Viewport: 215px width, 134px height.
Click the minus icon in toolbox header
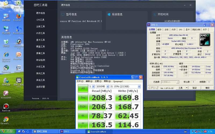(x=184, y=5)
